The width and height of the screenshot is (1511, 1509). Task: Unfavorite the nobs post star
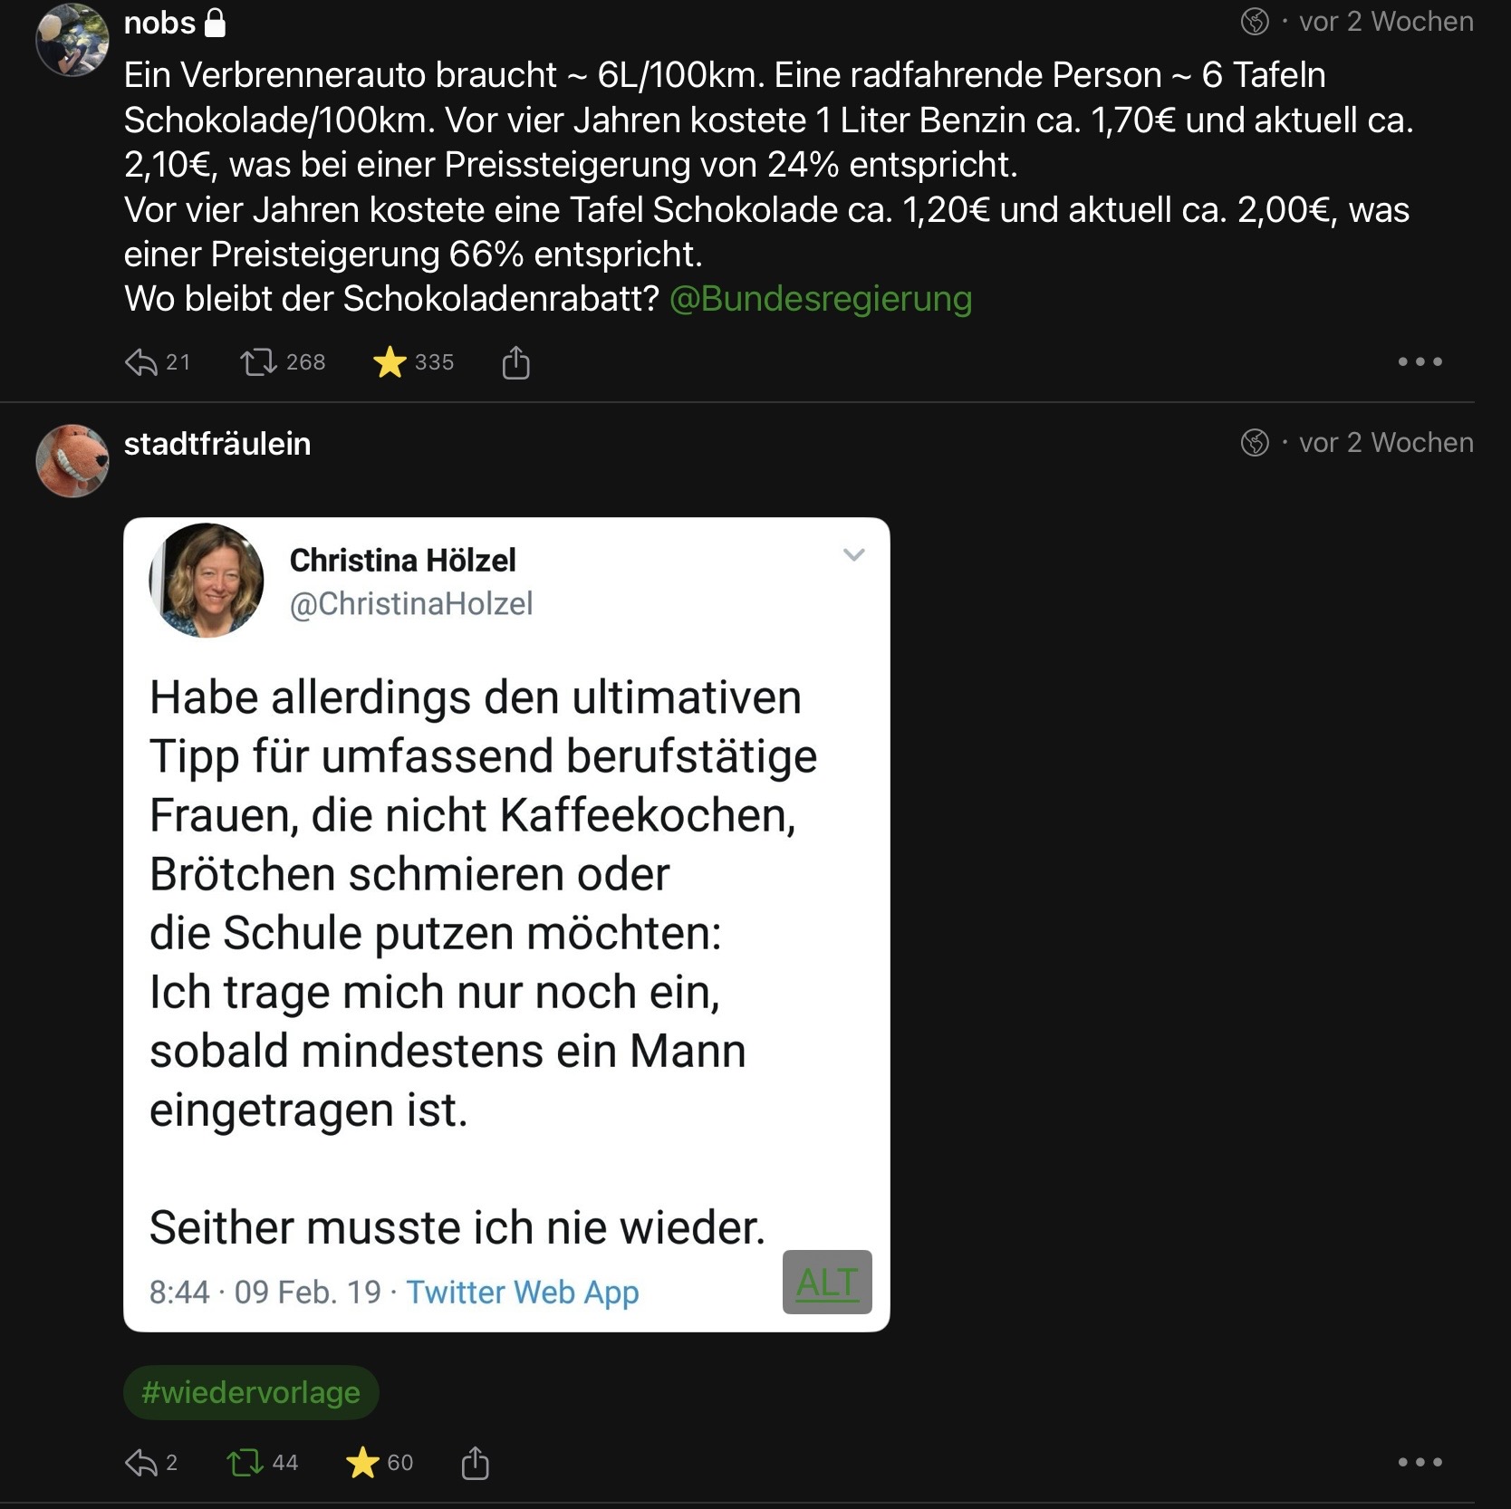coord(390,362)
